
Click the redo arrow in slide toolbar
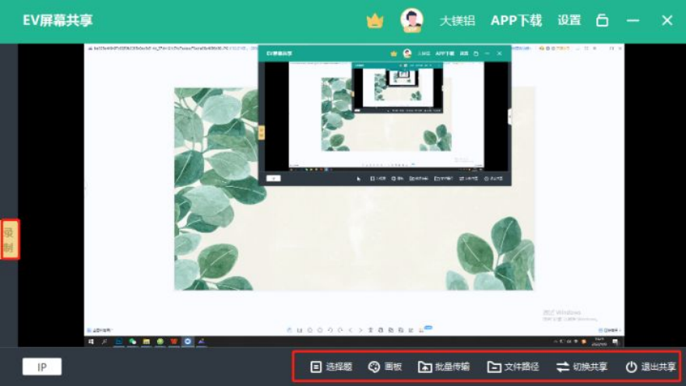click(340, 330)
